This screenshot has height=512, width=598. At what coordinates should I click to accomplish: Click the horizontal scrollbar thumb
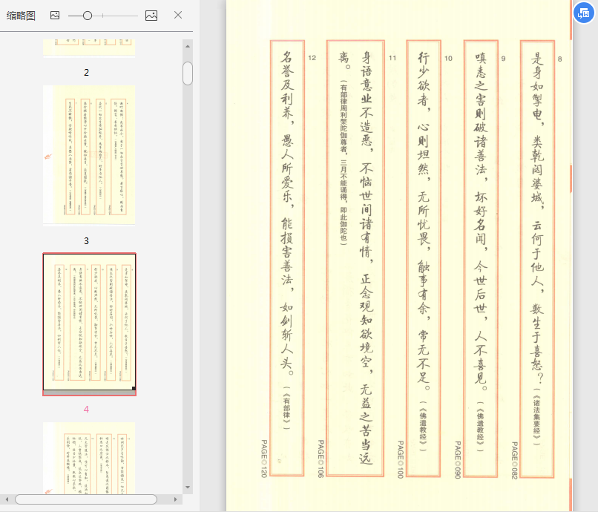(x=86, y=499)
